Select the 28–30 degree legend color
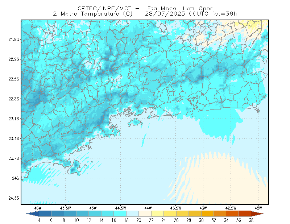 (195, 214)
